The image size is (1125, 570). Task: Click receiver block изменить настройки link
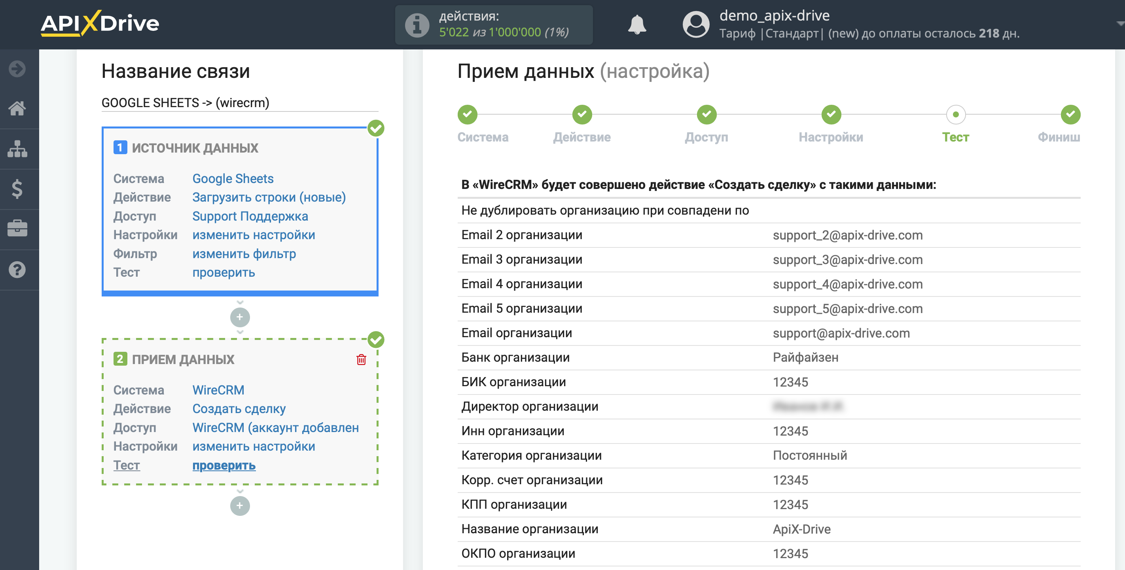point(254,446)
